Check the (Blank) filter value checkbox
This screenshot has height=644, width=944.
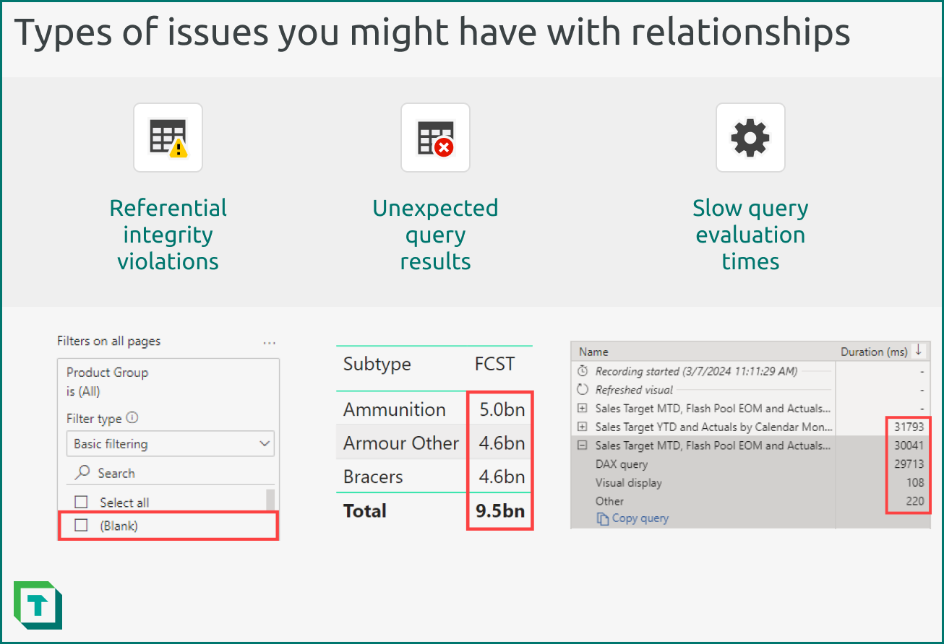point(80,524)
